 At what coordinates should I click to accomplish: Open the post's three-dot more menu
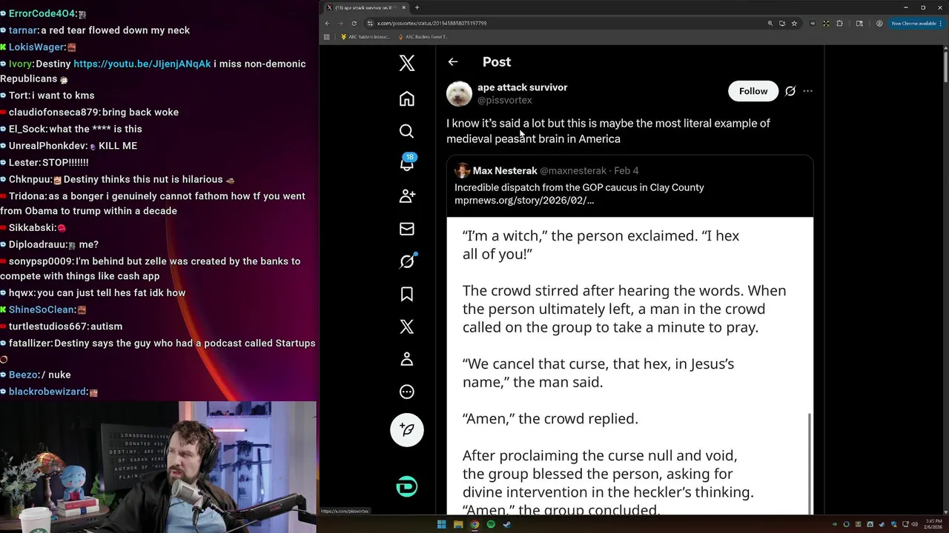807,91
